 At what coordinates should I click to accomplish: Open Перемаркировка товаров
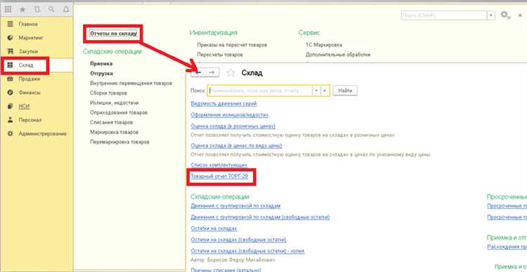(x=119, y=142)
